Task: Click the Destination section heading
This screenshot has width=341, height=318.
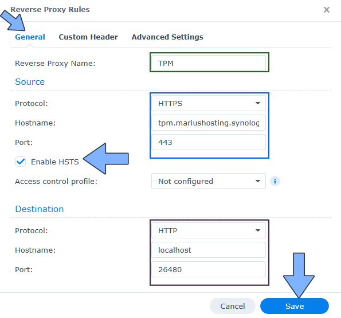Action: coord(40,209)
